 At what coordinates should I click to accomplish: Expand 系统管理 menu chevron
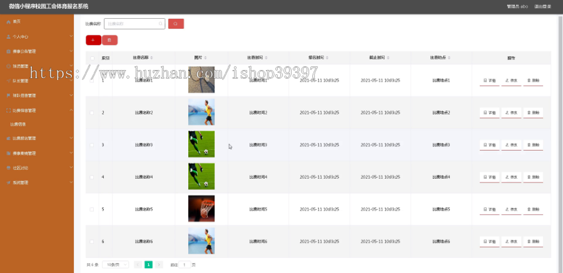[x=71, y=182]
